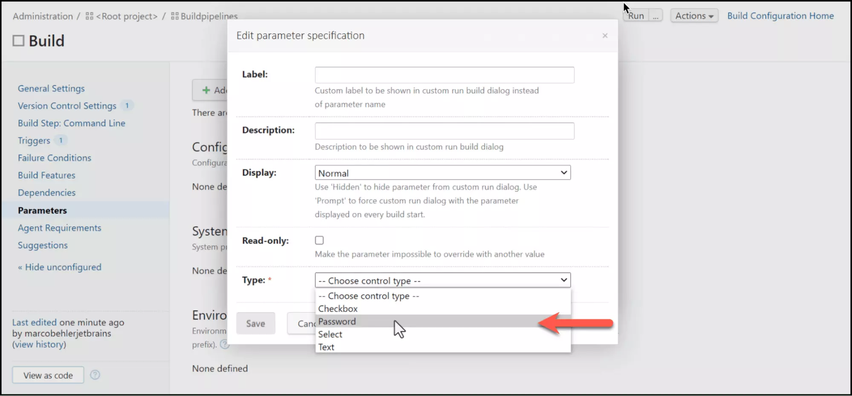Choose Checkbox from the type list

(x=338, y=309)
